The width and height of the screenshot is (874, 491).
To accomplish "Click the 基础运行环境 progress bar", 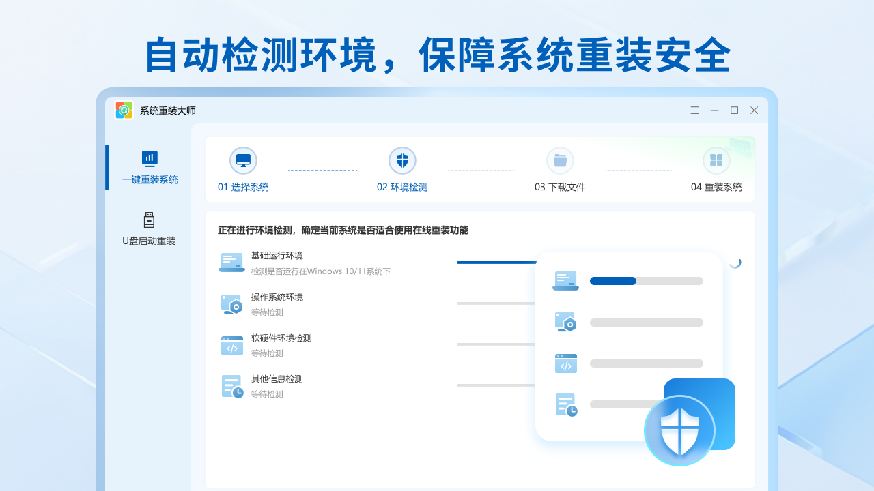I will point(497,262).
